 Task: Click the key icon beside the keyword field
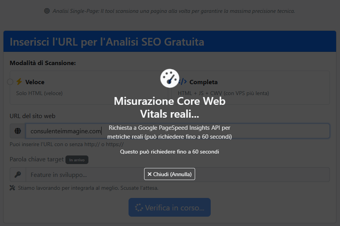pyautogui.click(x=17, y=174)
